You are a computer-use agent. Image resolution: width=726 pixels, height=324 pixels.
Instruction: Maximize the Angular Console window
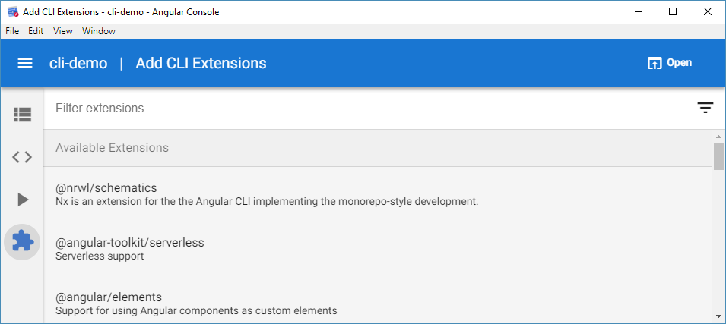point(673,12)
